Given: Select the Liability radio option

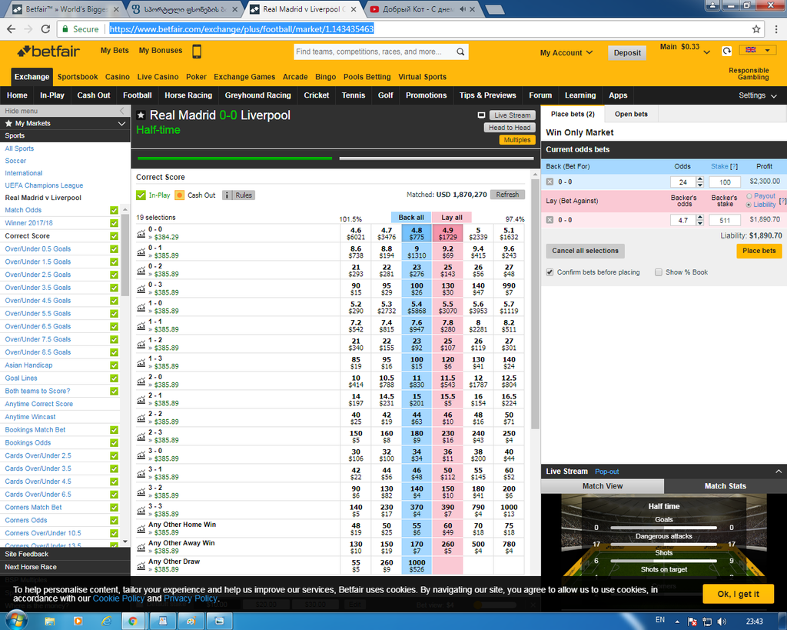Looking at the screenshot, I should coord(749,205).
